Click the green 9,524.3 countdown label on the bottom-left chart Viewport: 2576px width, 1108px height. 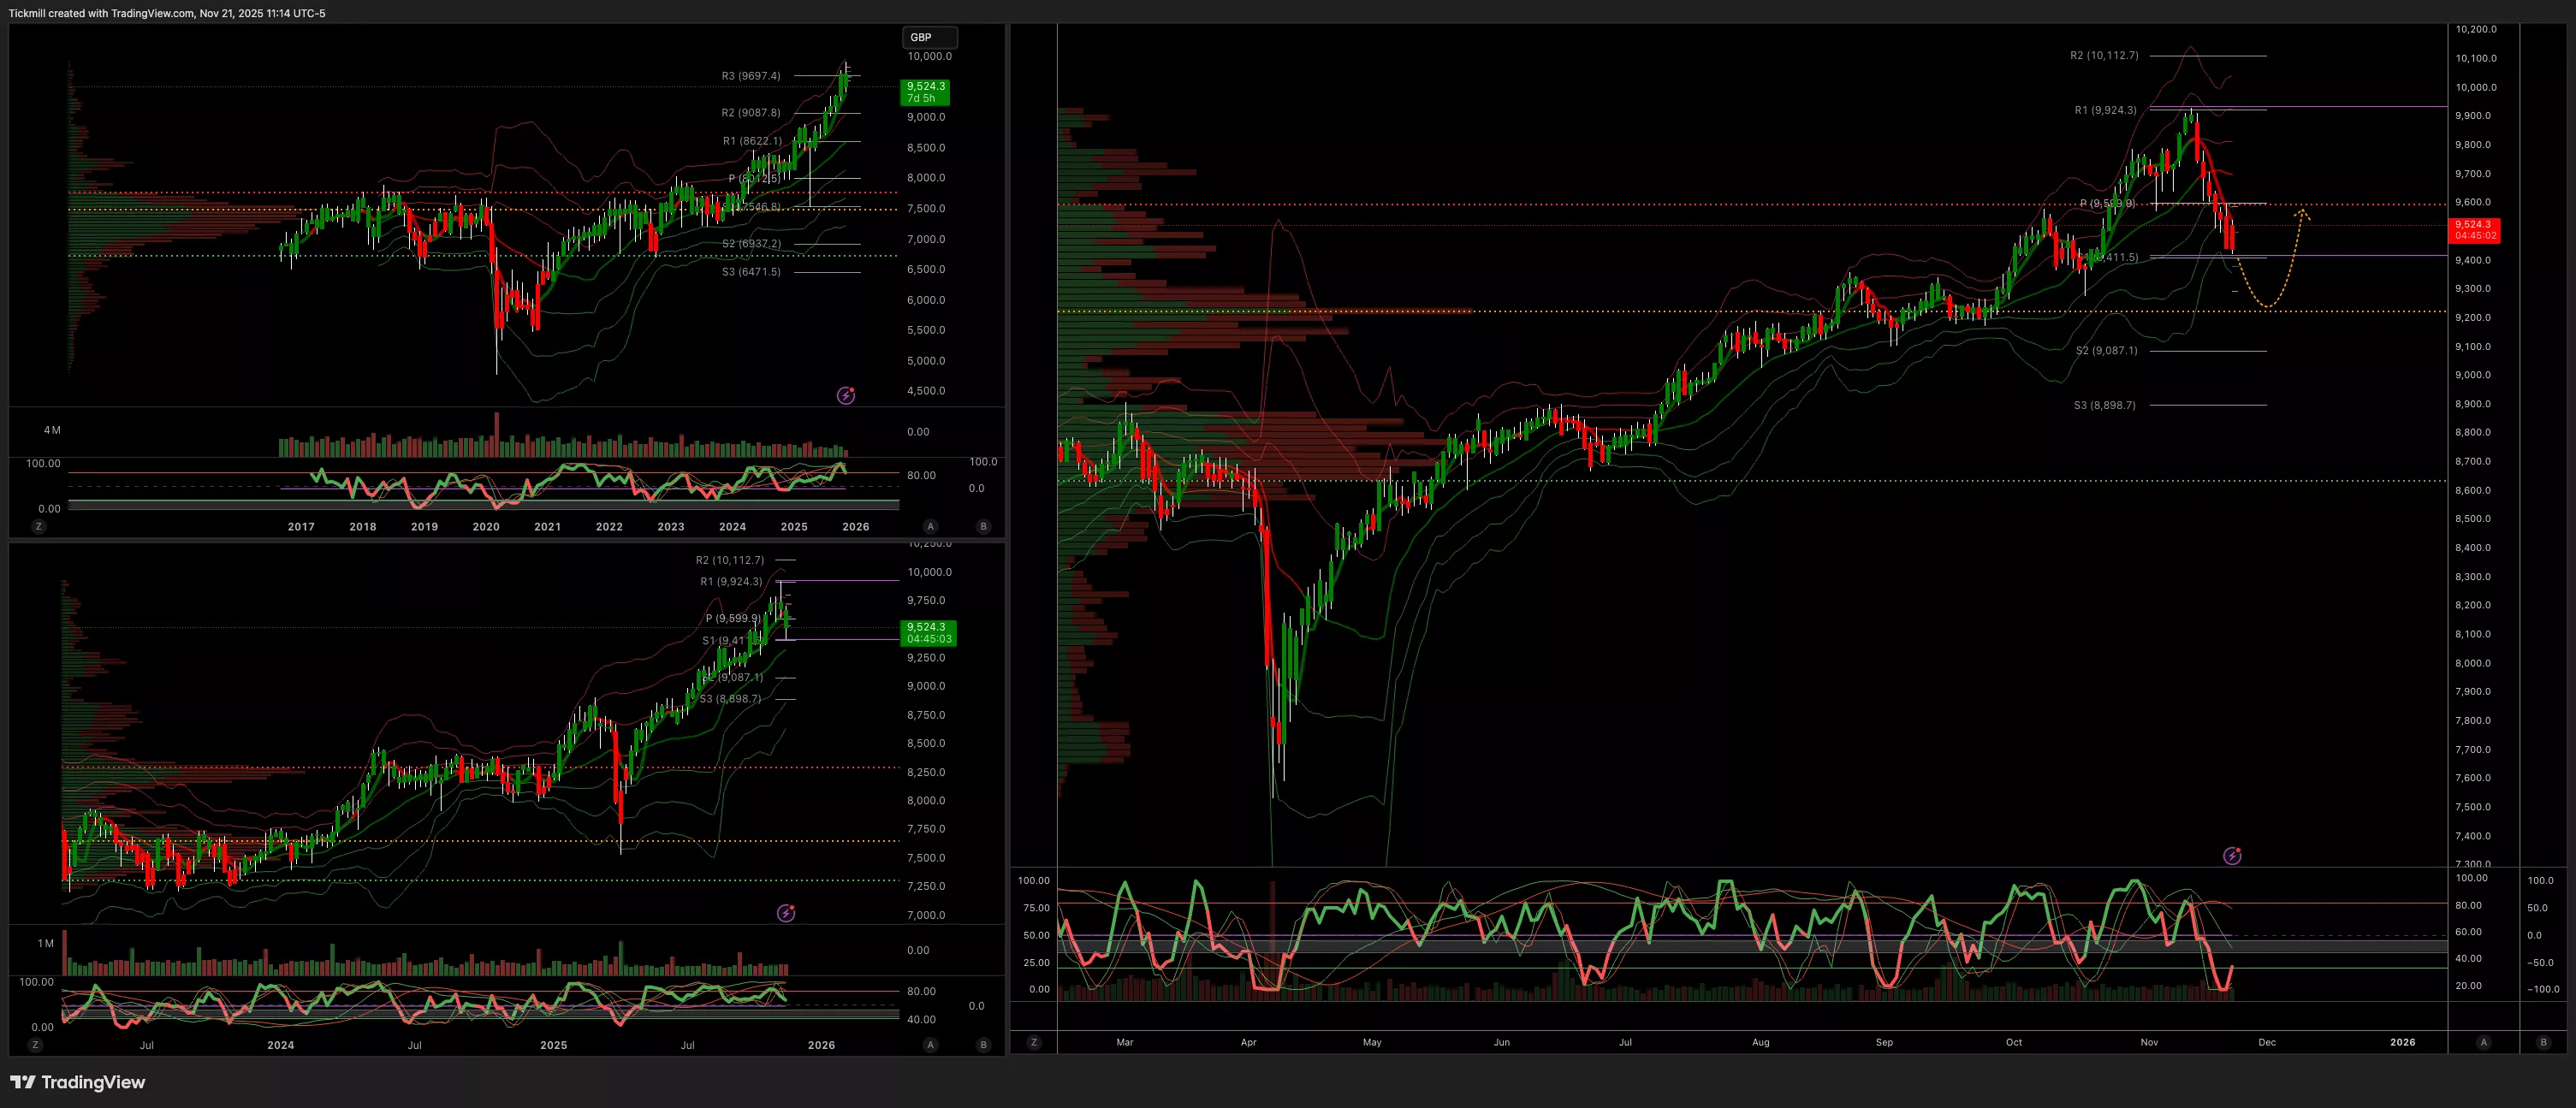[928, 633]
